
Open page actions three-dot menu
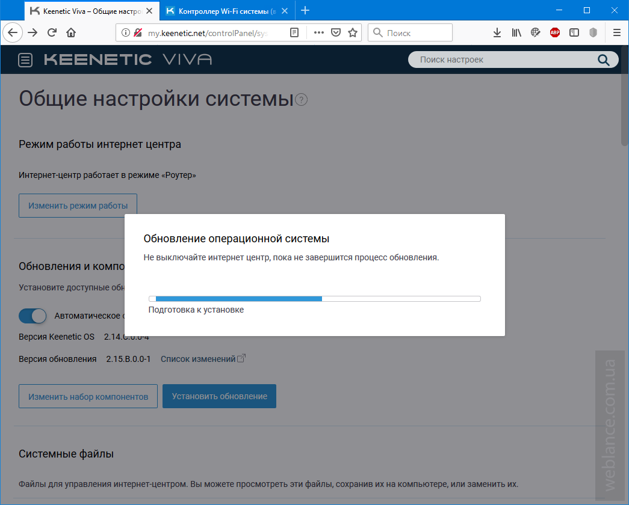tap(319, 33)
